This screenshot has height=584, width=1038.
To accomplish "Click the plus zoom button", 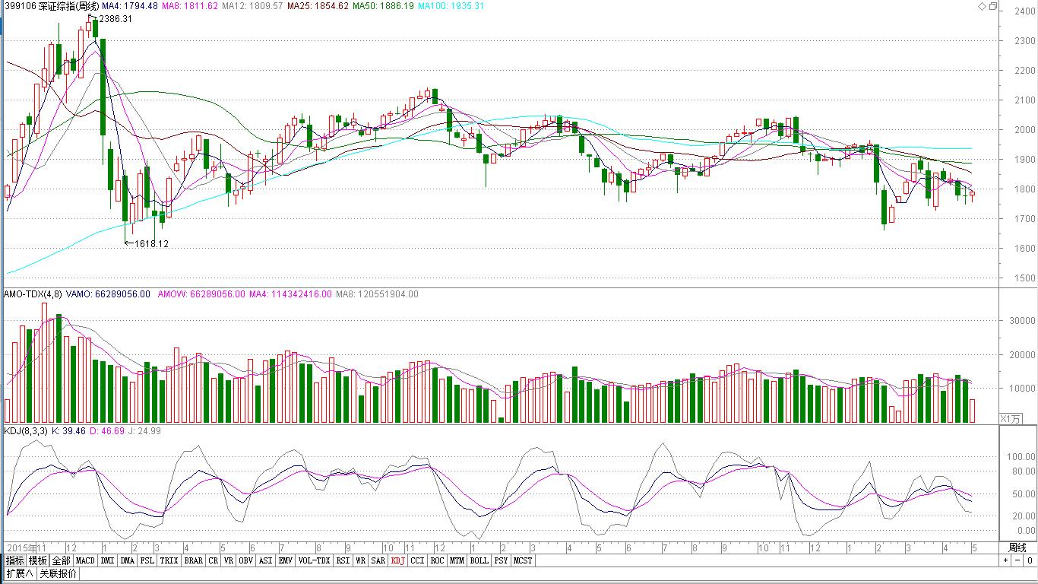I will pyautogui.click(x=1005, y=560).
